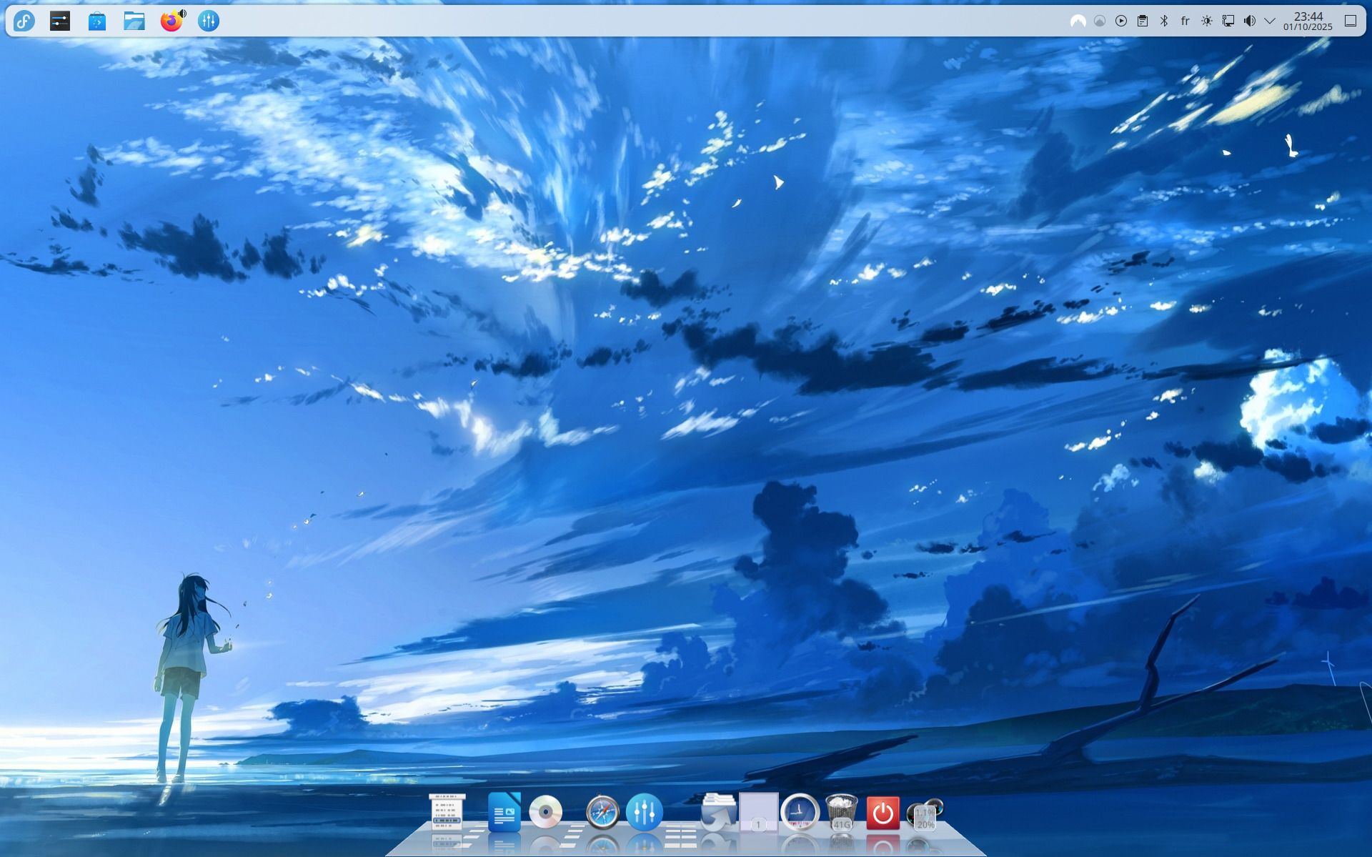Open the applications menu dock icon
The image size is (1372, 857).
(x=447, y=812)
